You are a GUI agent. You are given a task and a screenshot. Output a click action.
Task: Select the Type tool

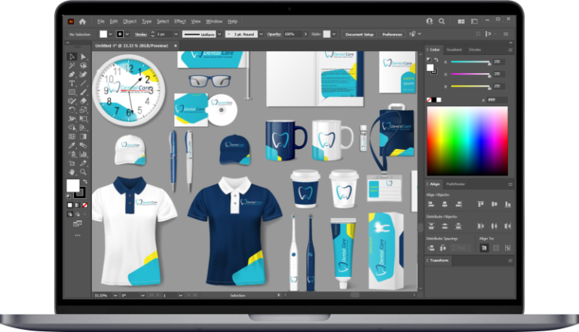coord(72,84)
